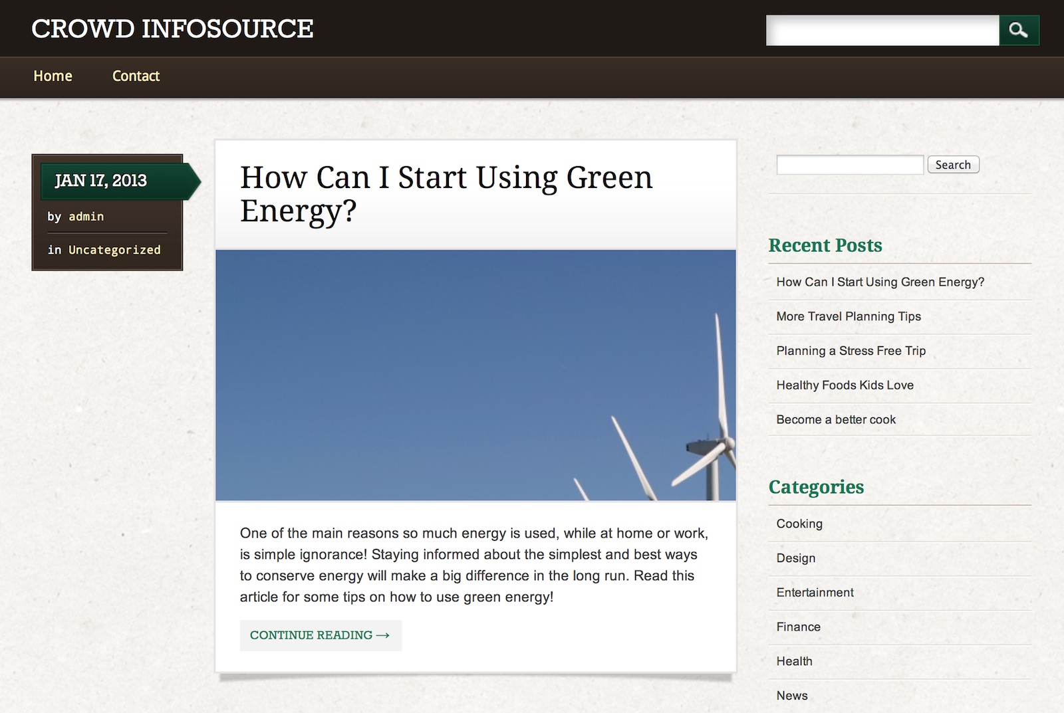
Task: Click the wind turbine featured image
Action: [475, 375]
